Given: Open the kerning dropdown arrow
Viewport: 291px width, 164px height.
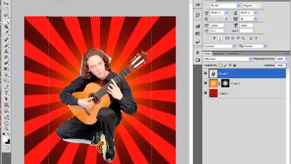Looking at the screenshot, I should tap(226, 19).
